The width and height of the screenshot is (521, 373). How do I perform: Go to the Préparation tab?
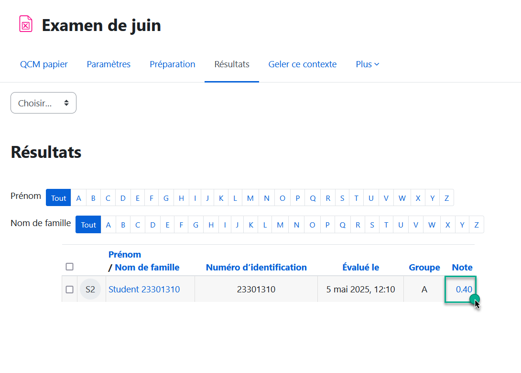pyautogui.click(x=173, y=64)
